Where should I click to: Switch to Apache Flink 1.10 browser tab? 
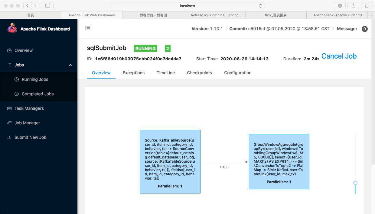click(x=337, y=15)
